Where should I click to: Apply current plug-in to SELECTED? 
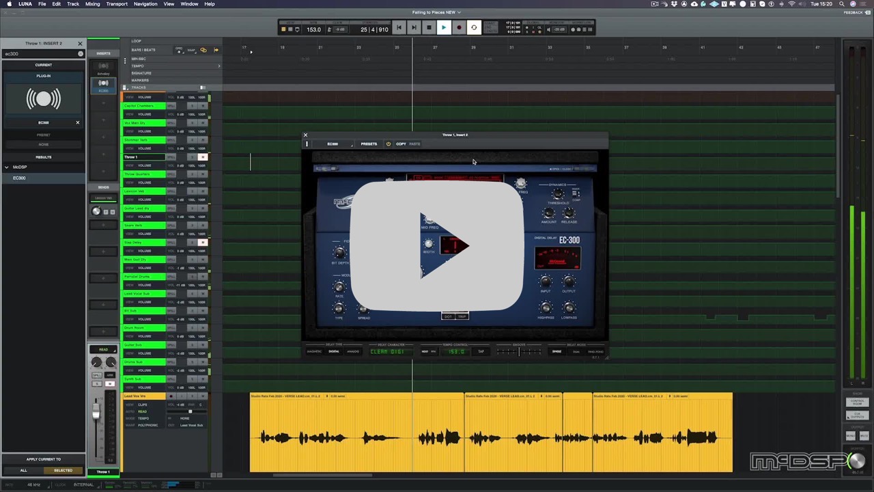point(63,470)
